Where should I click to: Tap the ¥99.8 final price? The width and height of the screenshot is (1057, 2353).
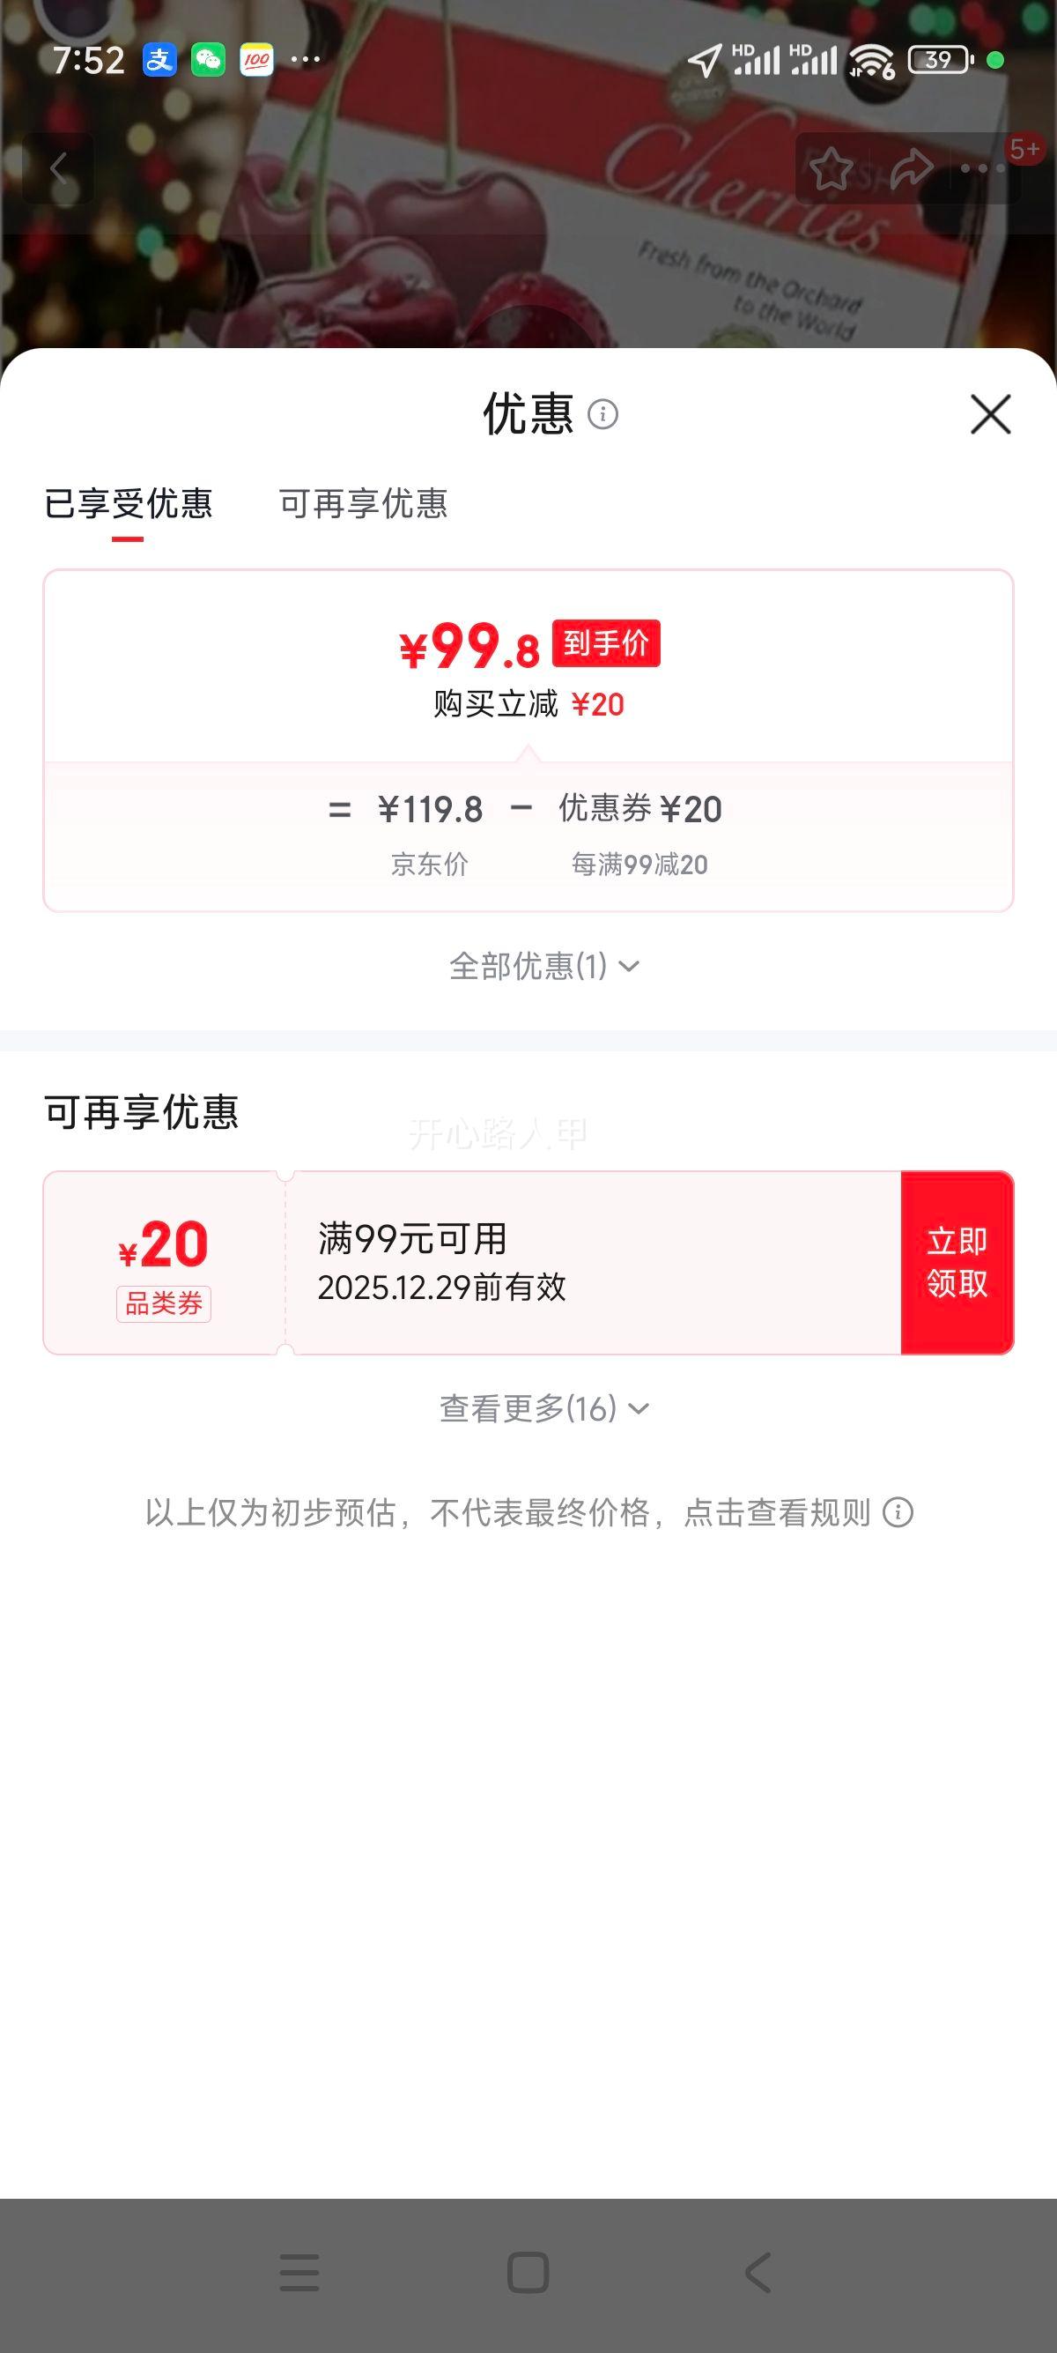470,648
